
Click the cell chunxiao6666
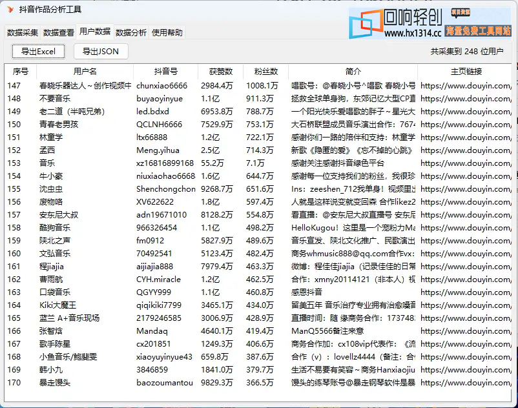click(x=162, y=86)
